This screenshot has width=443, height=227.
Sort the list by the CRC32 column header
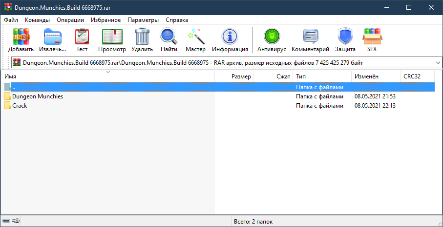[417, 76]
